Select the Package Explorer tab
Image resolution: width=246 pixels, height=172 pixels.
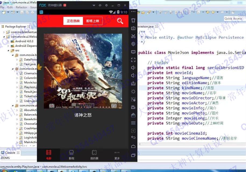click(x=15, y=27)
